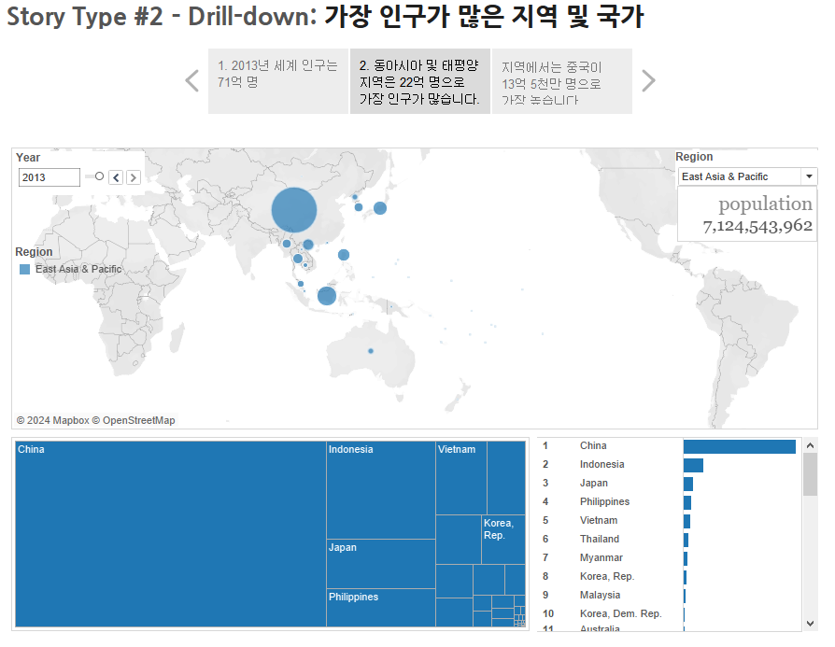Select East Asia & Pacific legend label

pyautogui.click(x=78, y=270)
